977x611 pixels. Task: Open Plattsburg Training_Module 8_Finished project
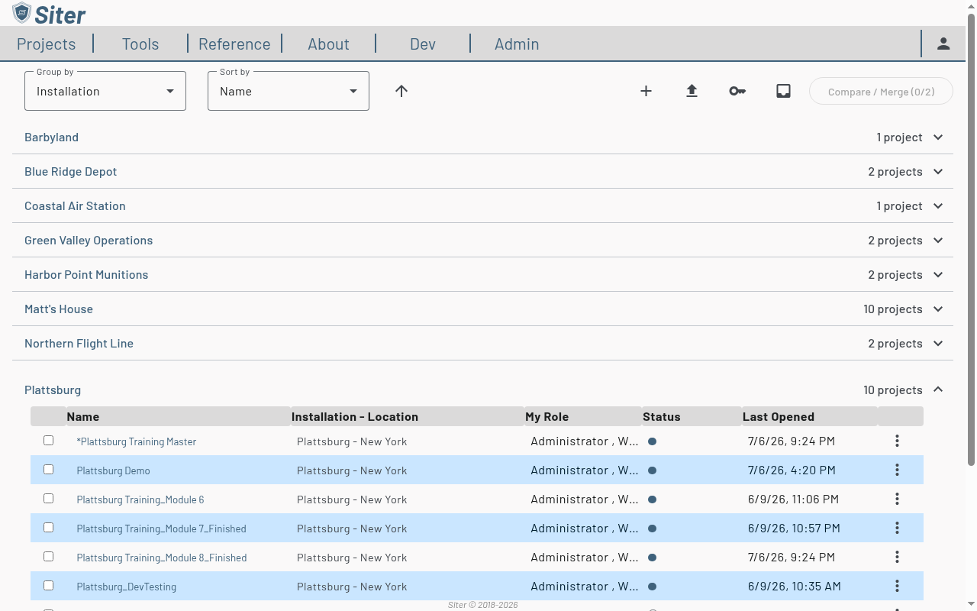pyautogui.click(x=162, y=558)
